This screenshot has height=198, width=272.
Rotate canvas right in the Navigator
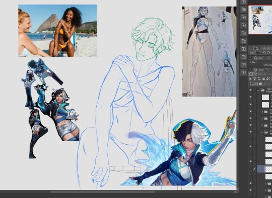pyautogui.click(x=268, y=53)
